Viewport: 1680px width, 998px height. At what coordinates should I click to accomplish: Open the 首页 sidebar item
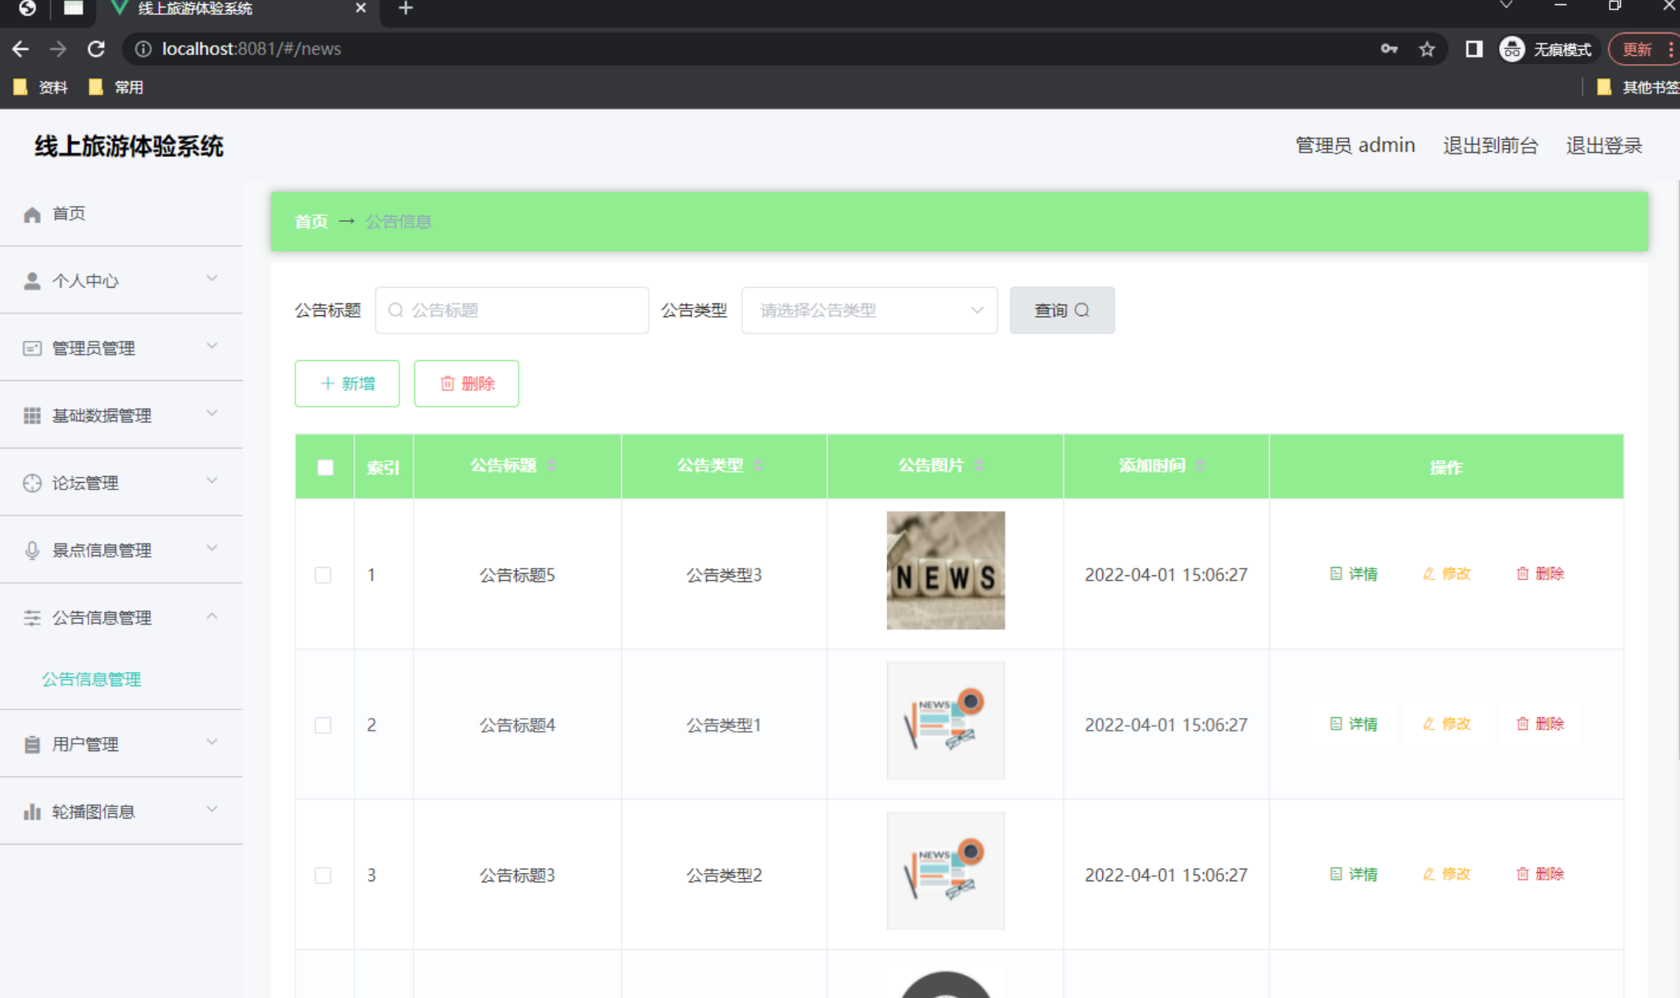(121, 214)
